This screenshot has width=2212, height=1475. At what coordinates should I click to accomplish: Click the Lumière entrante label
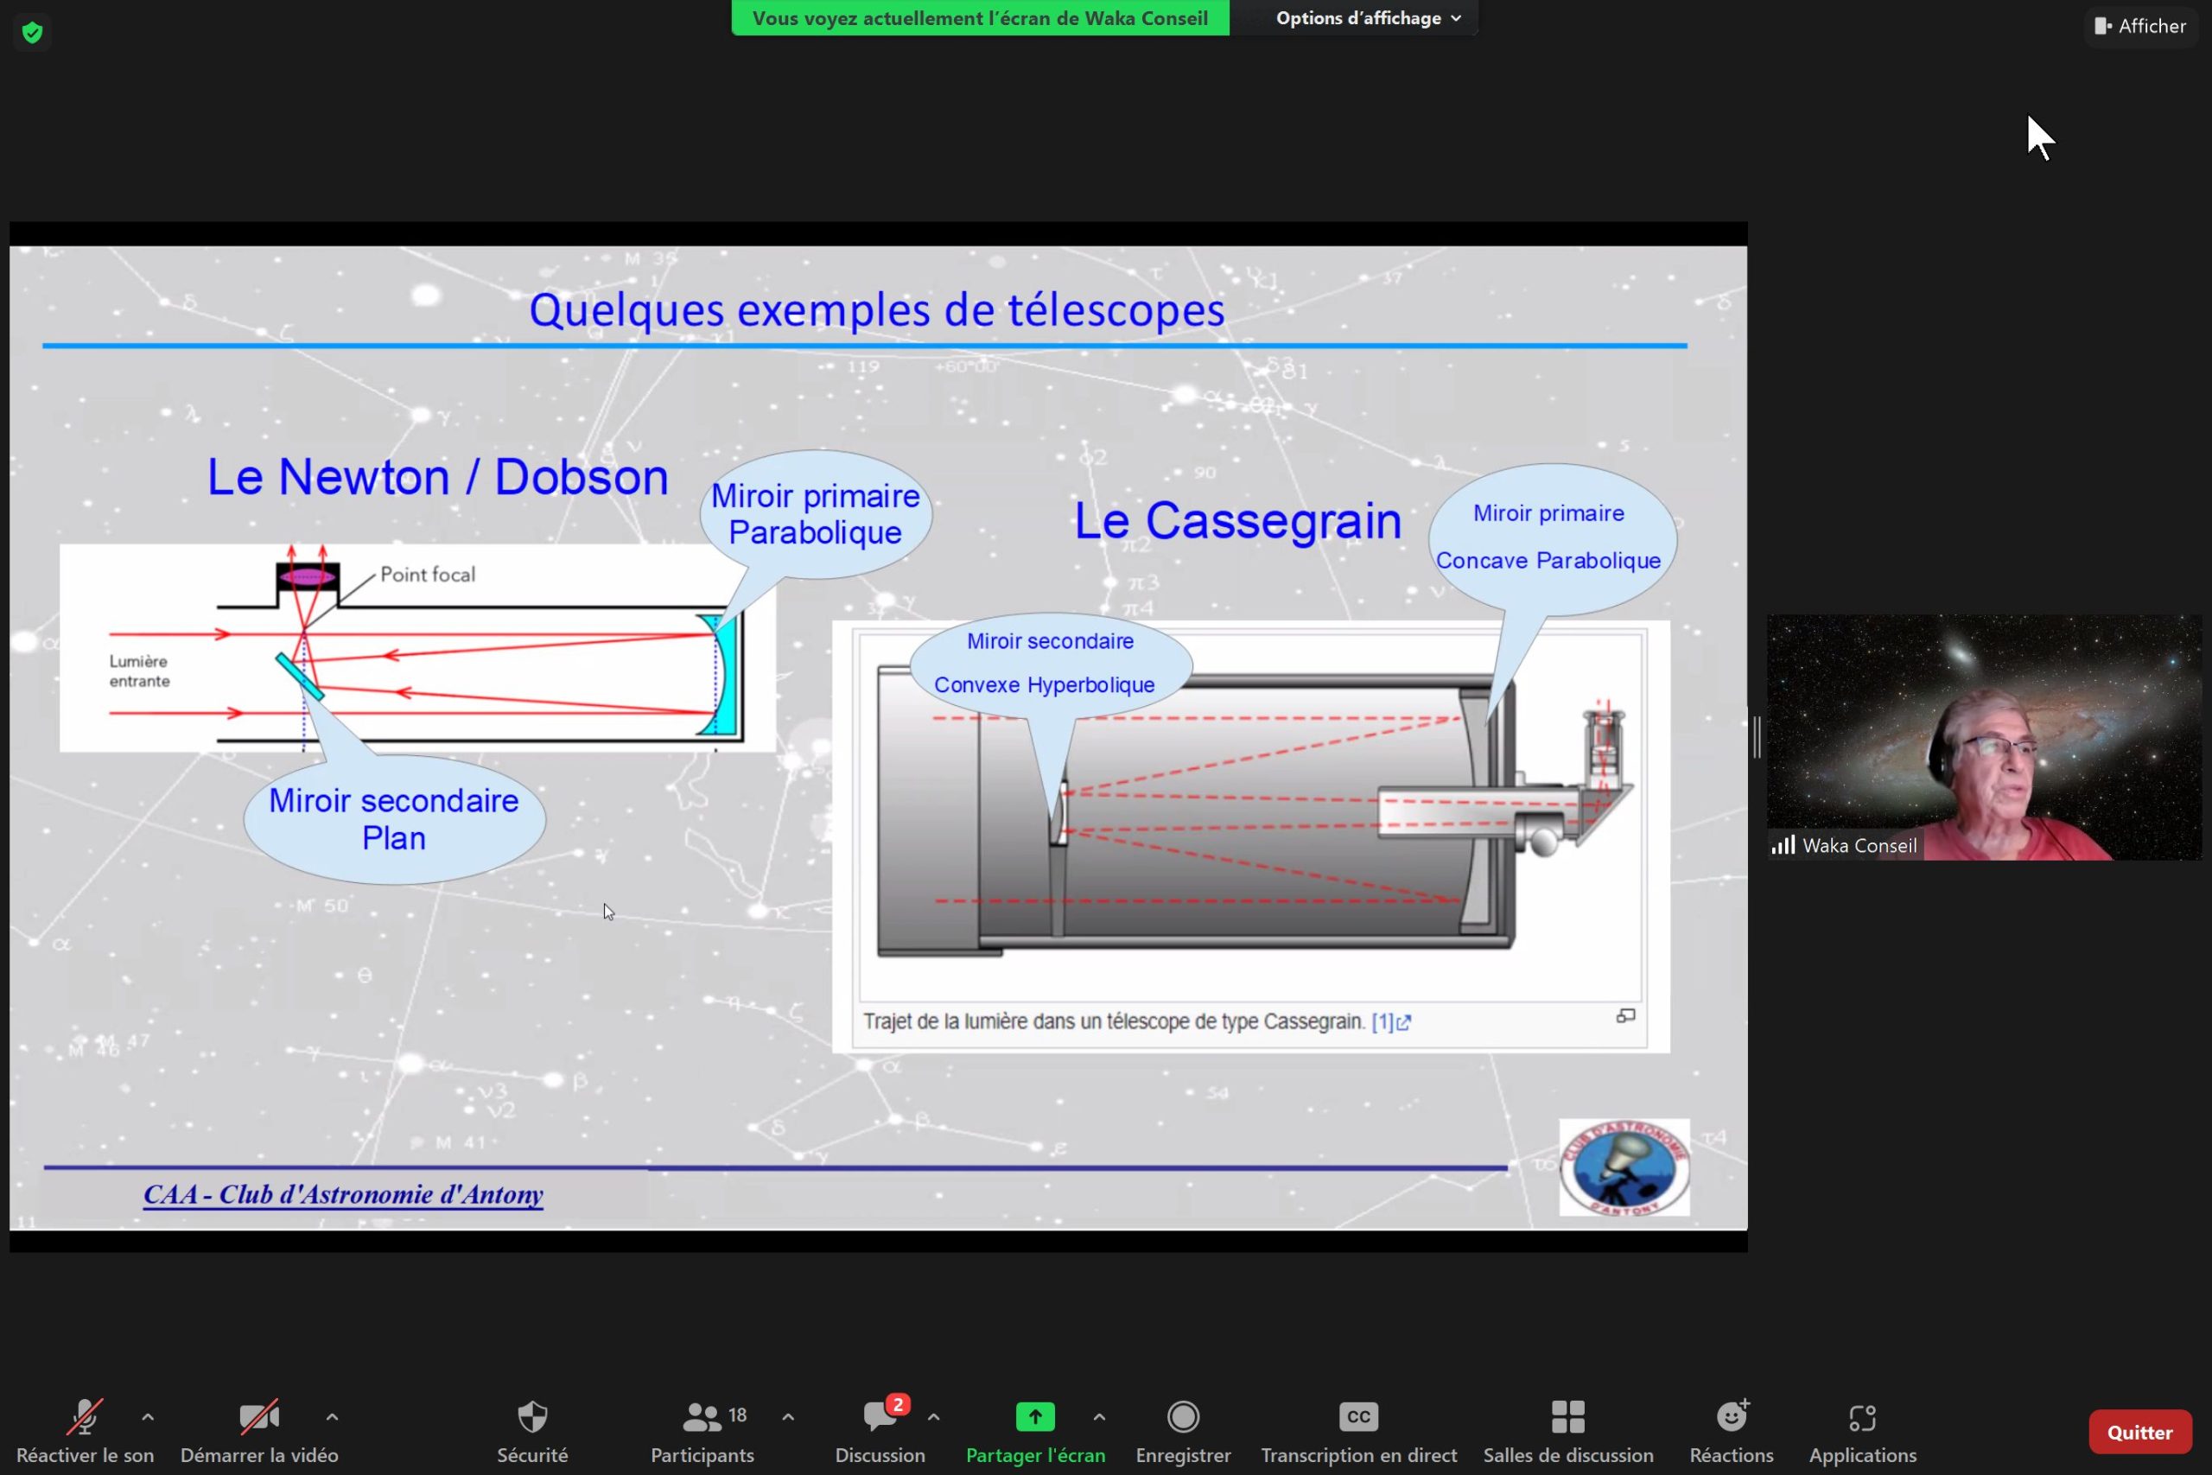coord(139,671)
